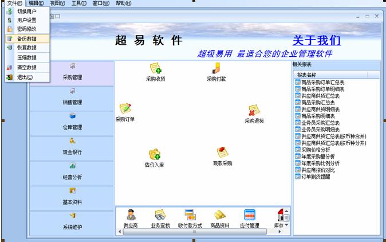Open report 采购价格分析
The width and height of the screenshot is (386, 242).
[313, 150]
